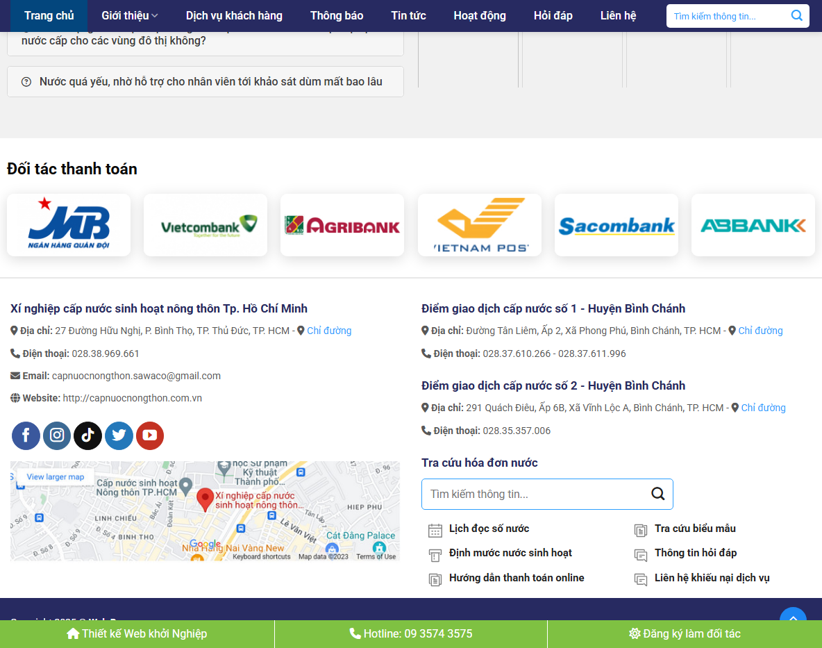Select the Vietcombank partner logo
This screenshot has height=648, width=822.
205,224
